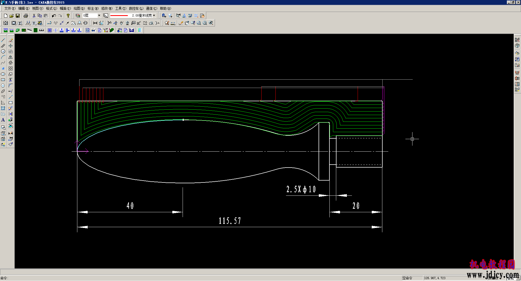Click the 命令: command input line
Screen dimensions: 521x281
201,278
